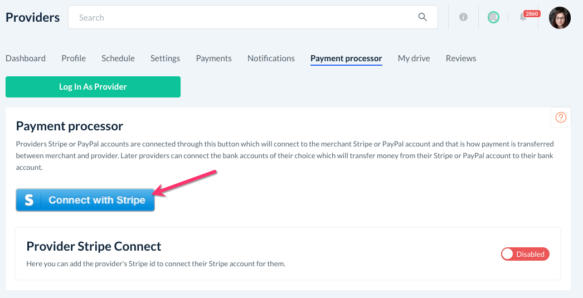Viewport: 583px width, 298px height.
Task: Open the info icon in header
Action: pyautogui.click(x=463, y=17)
